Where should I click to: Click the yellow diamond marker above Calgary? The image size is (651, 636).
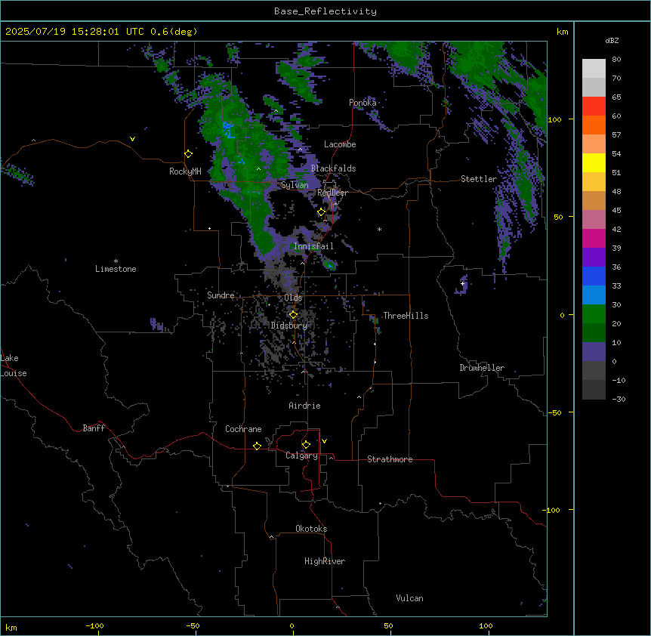(307, 445)
